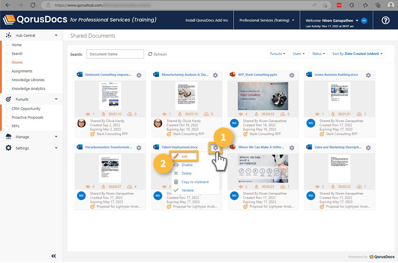Open gear menu for RFP_Stark Consulting.pptx
This screenshot has width=398, height=263.
tap(292, 75)
